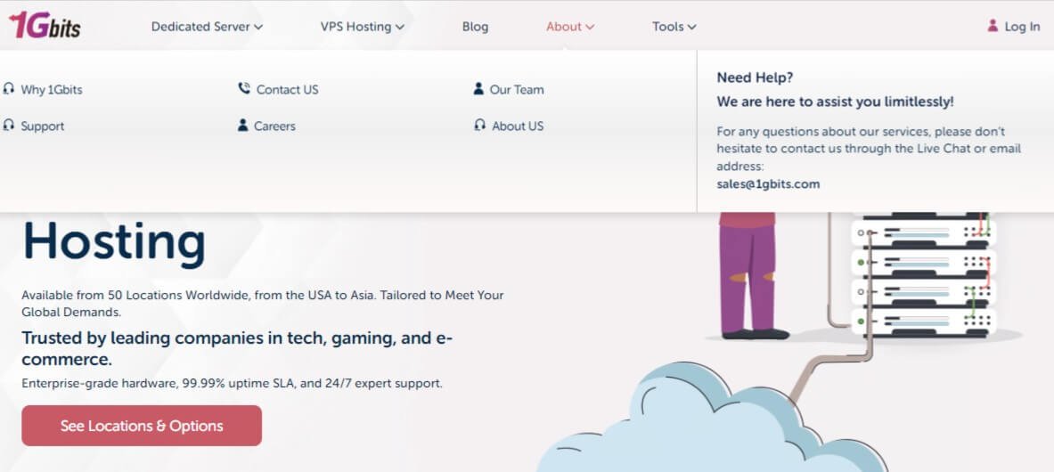
Task: View the Careers page
Action: (x=274, y=126)
